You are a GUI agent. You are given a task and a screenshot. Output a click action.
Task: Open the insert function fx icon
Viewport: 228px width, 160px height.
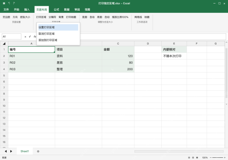point(35,36)
